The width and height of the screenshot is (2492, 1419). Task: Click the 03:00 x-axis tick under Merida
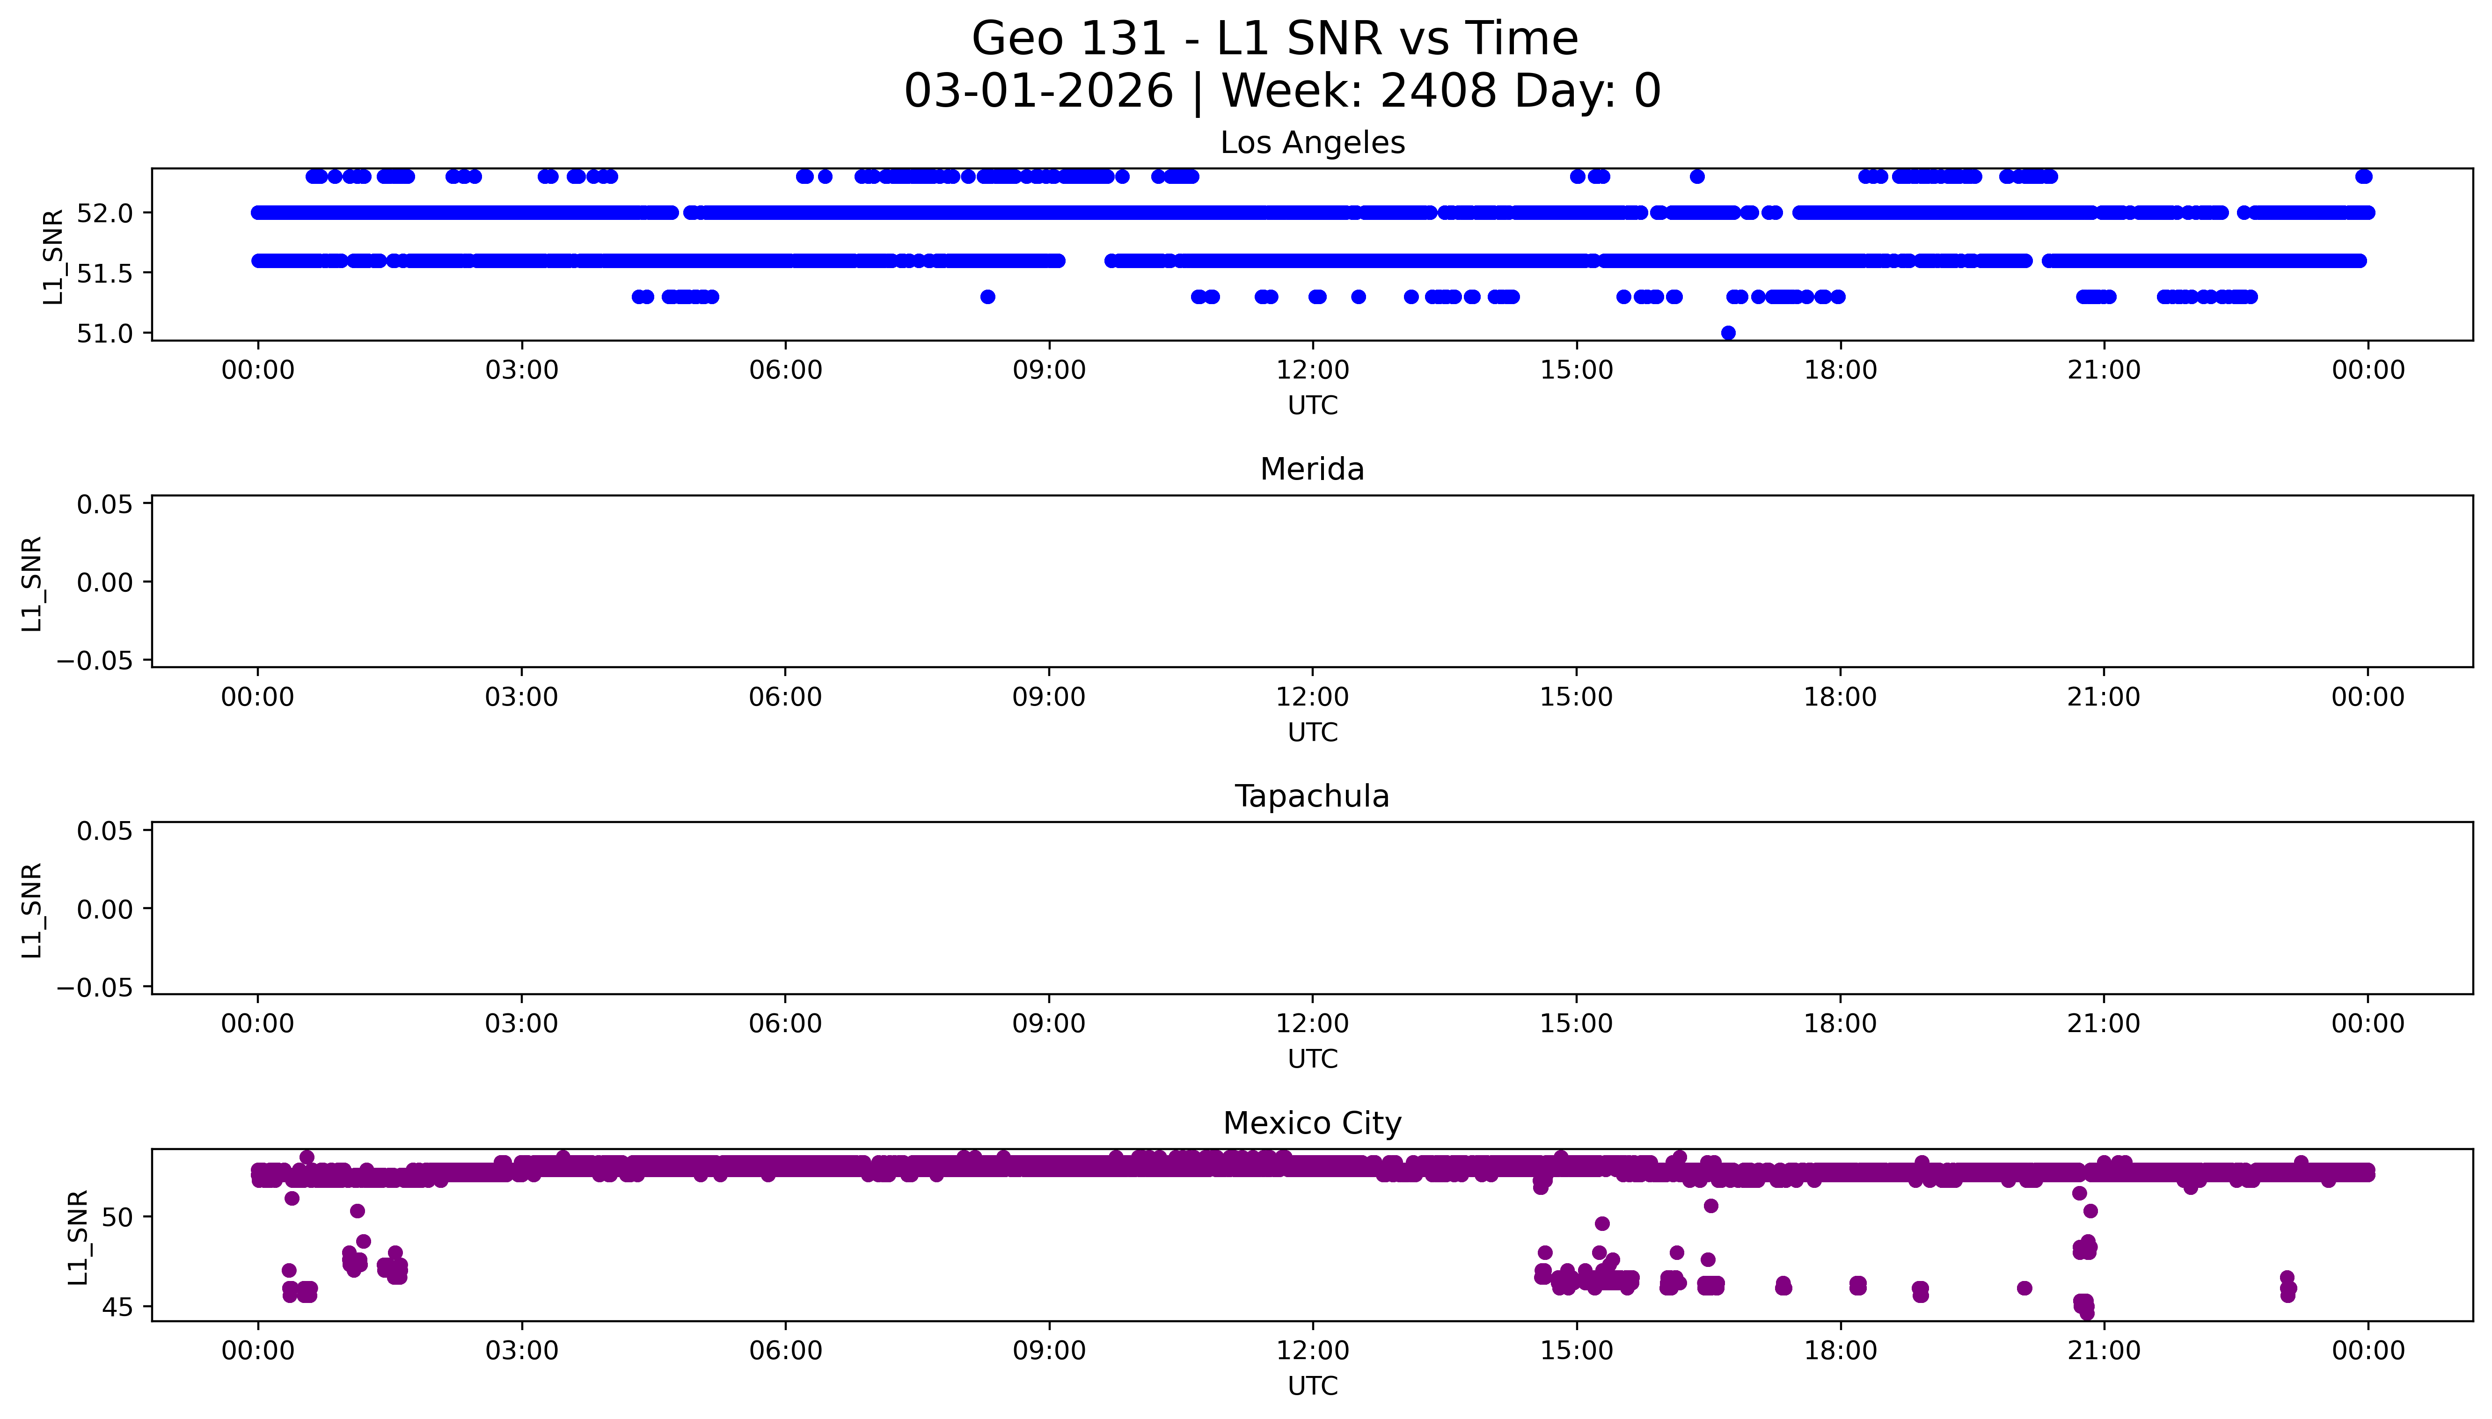click(x=521, y=697)
